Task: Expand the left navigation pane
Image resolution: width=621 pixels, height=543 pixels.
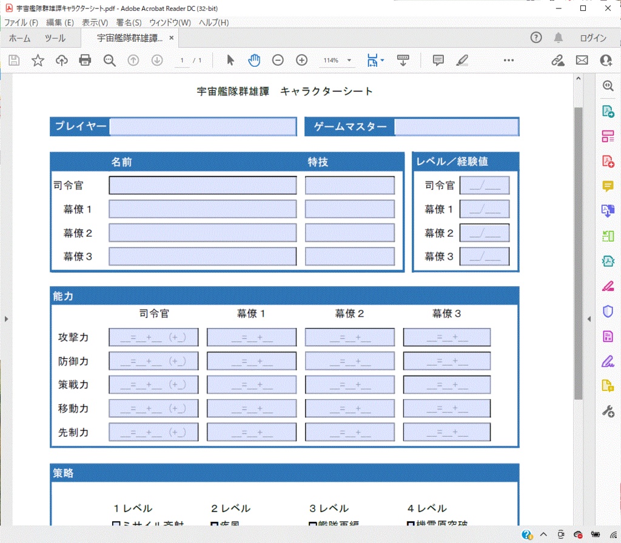Action: (6, 318)
